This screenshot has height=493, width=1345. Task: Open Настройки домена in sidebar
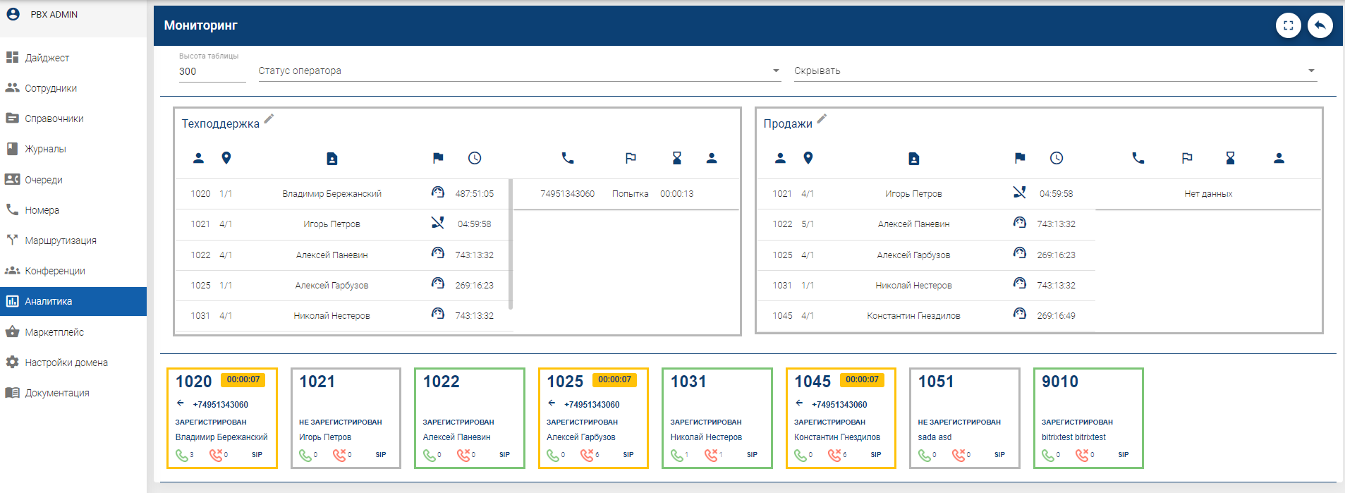[66, 363]
